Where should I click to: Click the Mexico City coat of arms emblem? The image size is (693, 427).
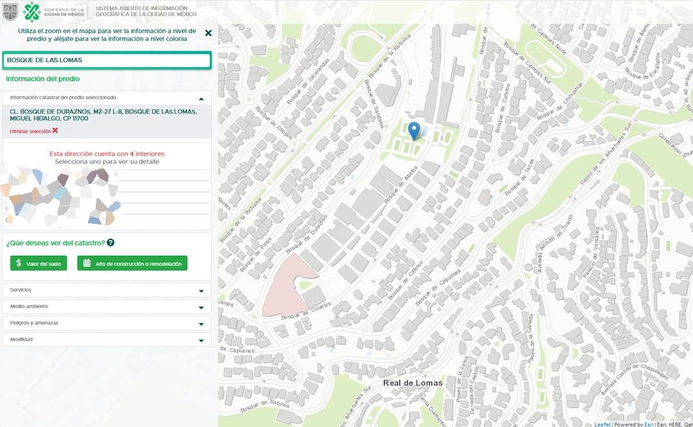(10, 12)
